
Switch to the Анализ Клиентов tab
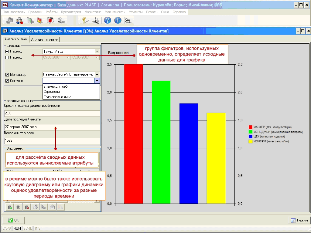(45, 40)
